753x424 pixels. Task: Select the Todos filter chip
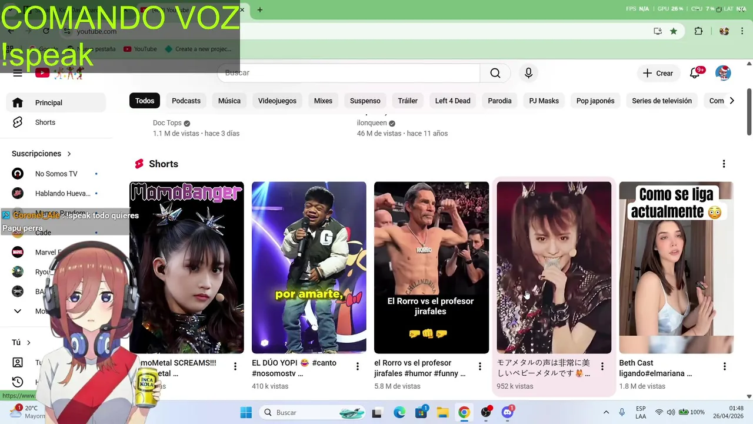pyautogui.click(x=145, y=101)
